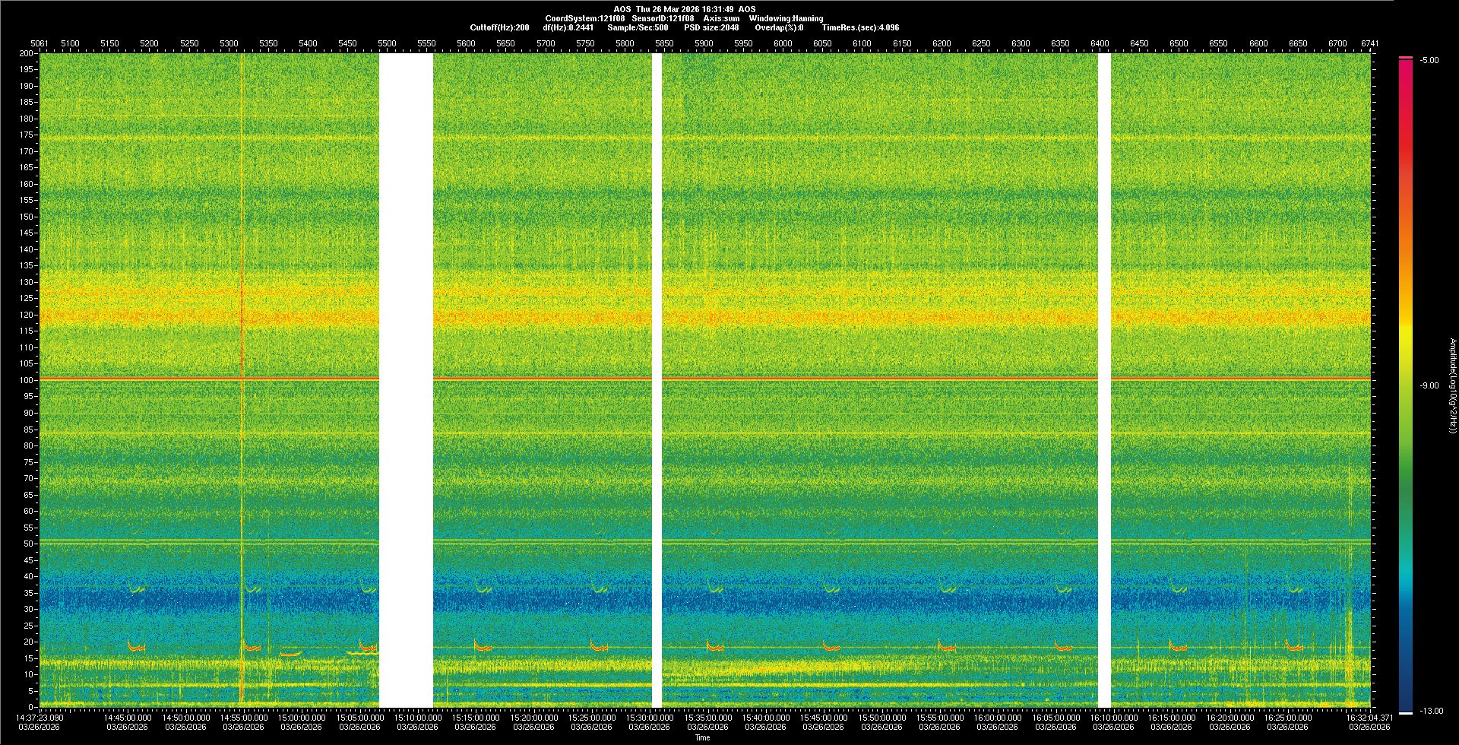
Task: Click the 15:45:00.000 time axis label
Action: point(824,718)
